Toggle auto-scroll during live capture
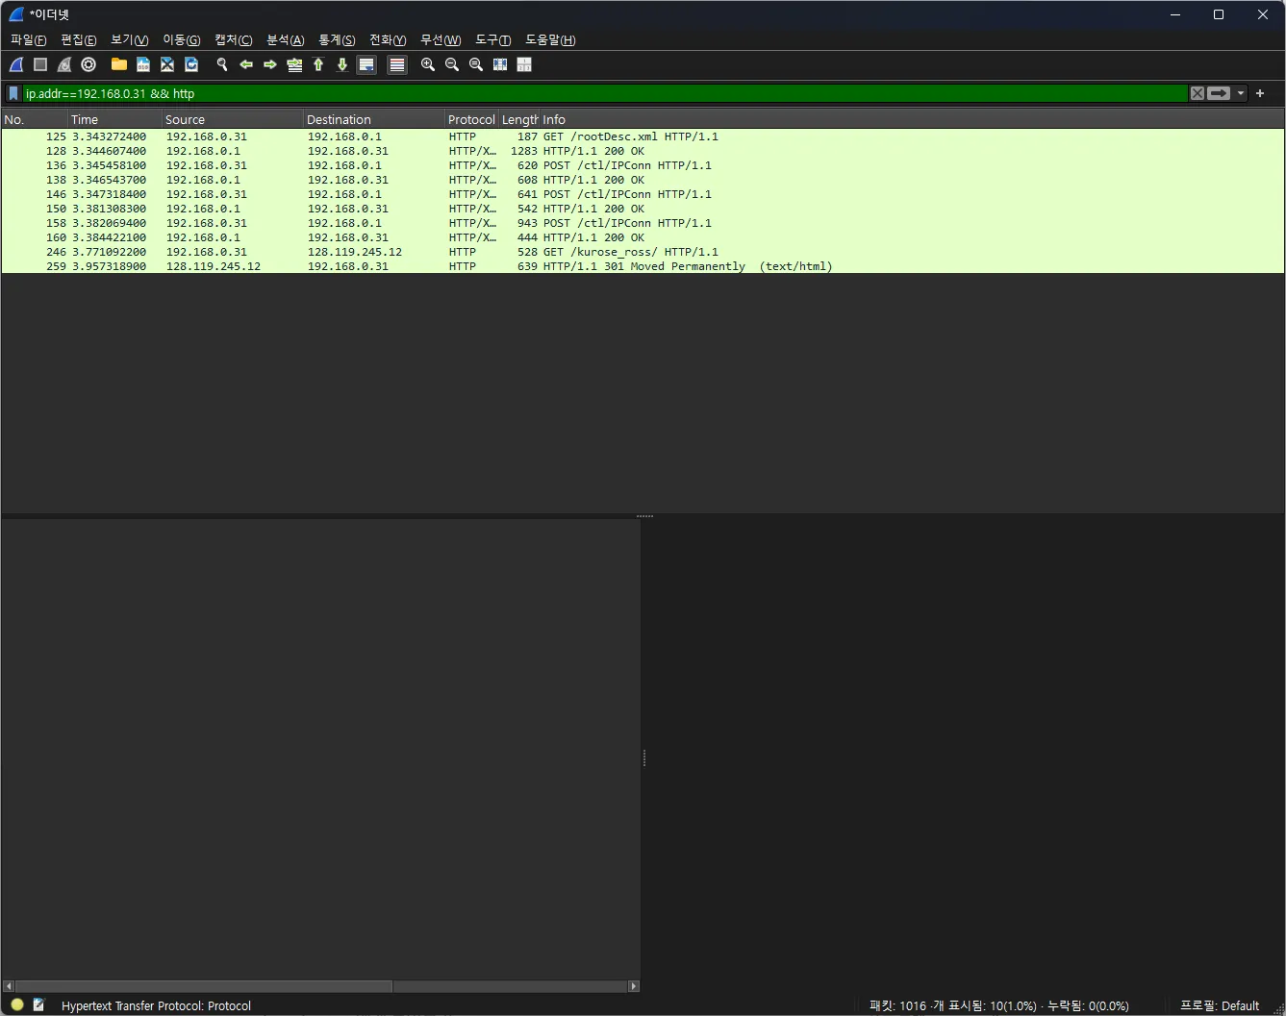The image size is (1286, 1016). (x=366, y=64)
